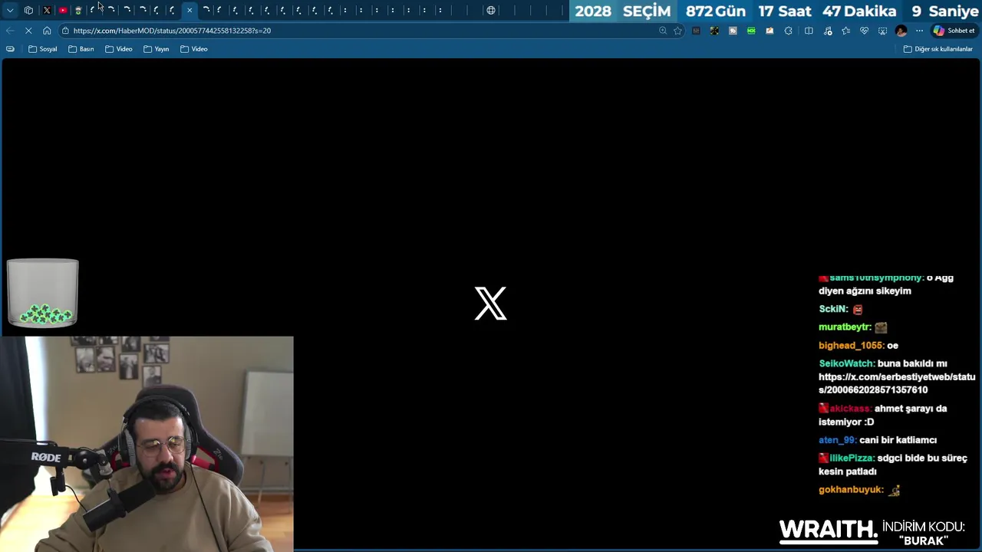Open the zoom magnifier in address bar
Image resolution: width=982 pixels, height=552 pixels.
point(663,31)
